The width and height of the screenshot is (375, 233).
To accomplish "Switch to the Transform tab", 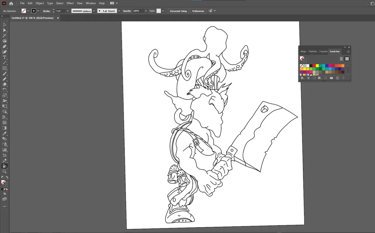I will click(323, 51).
